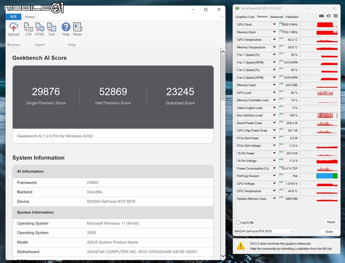Open the System Memory Used dropdown
The image size is (345, 263).
click(274, 198)
